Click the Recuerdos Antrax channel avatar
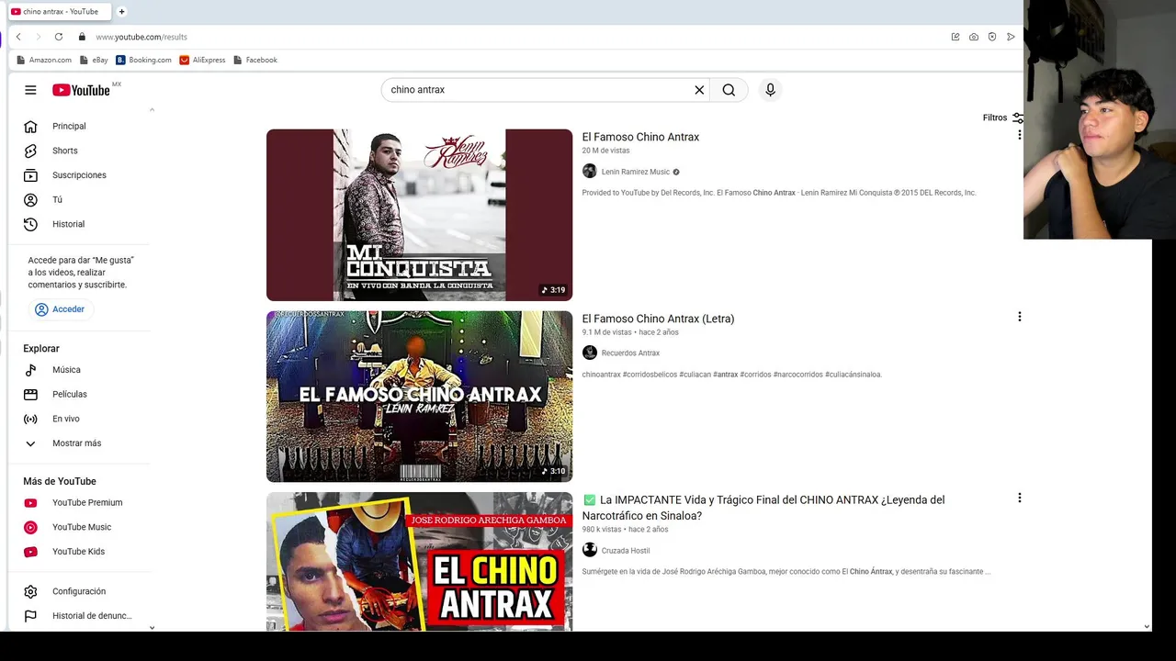Image resolution: width=1176 pixels, height=661 pixels. tap(590, 353)
